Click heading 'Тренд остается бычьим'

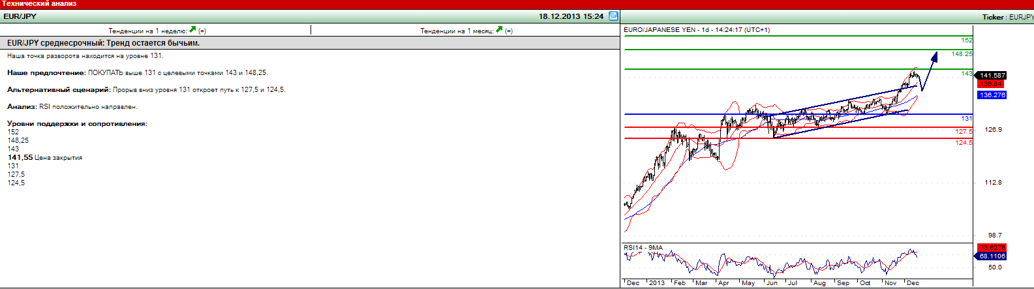click(153, 43)
